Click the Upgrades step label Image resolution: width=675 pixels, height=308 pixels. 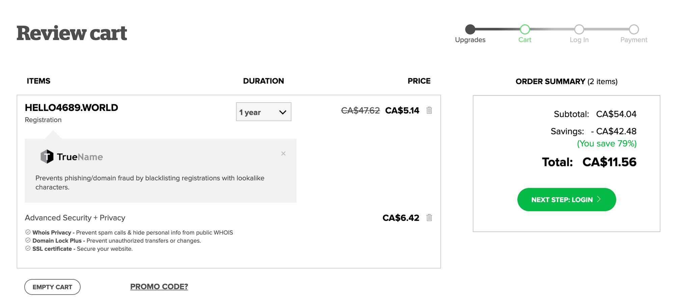click(x=470, y=40)
